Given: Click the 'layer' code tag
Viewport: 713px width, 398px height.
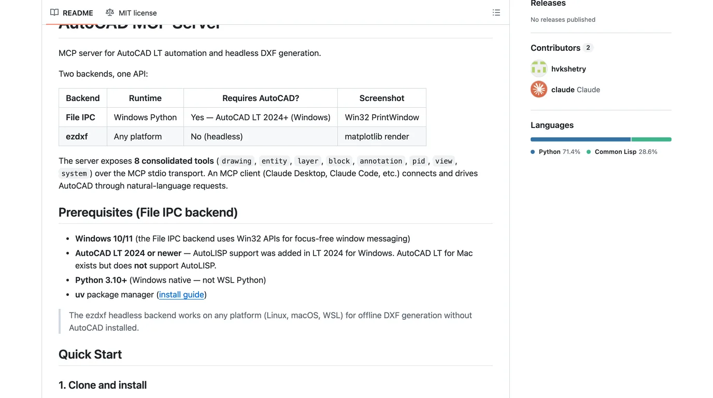Looking at the screenshot, I should pyautogui.click(x=308, y=161).
